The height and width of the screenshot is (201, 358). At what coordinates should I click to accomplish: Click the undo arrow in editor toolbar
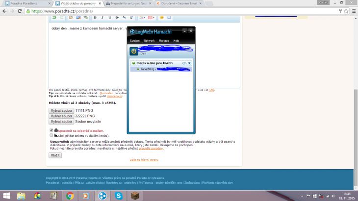coord(54,18)
